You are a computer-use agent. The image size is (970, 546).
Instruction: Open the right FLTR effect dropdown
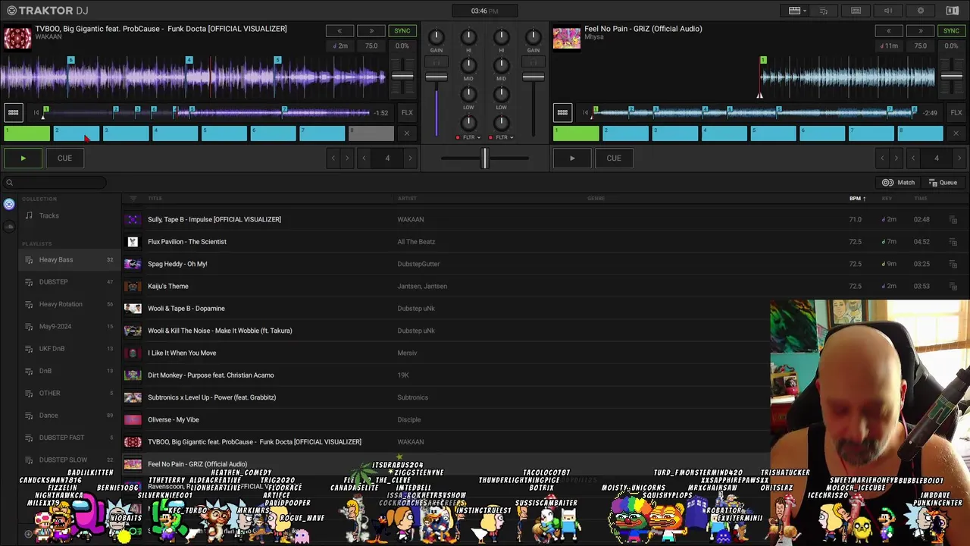[505, 137]
